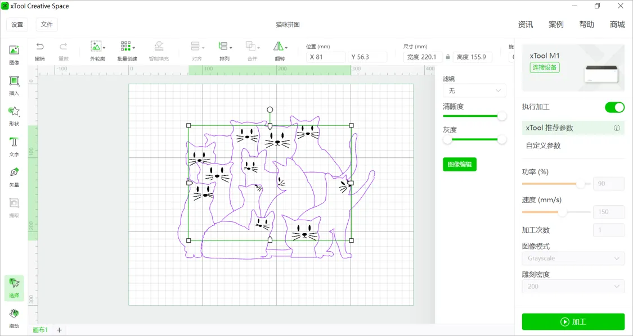
Task: Activate the 矢量 (Vector) pen tool
Action: coord(14,177)
